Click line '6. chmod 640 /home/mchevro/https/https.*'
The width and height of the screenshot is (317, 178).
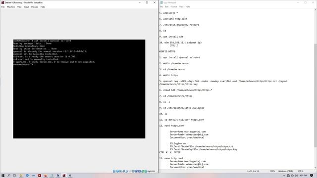pyautogui.click(x=186, y=90)
